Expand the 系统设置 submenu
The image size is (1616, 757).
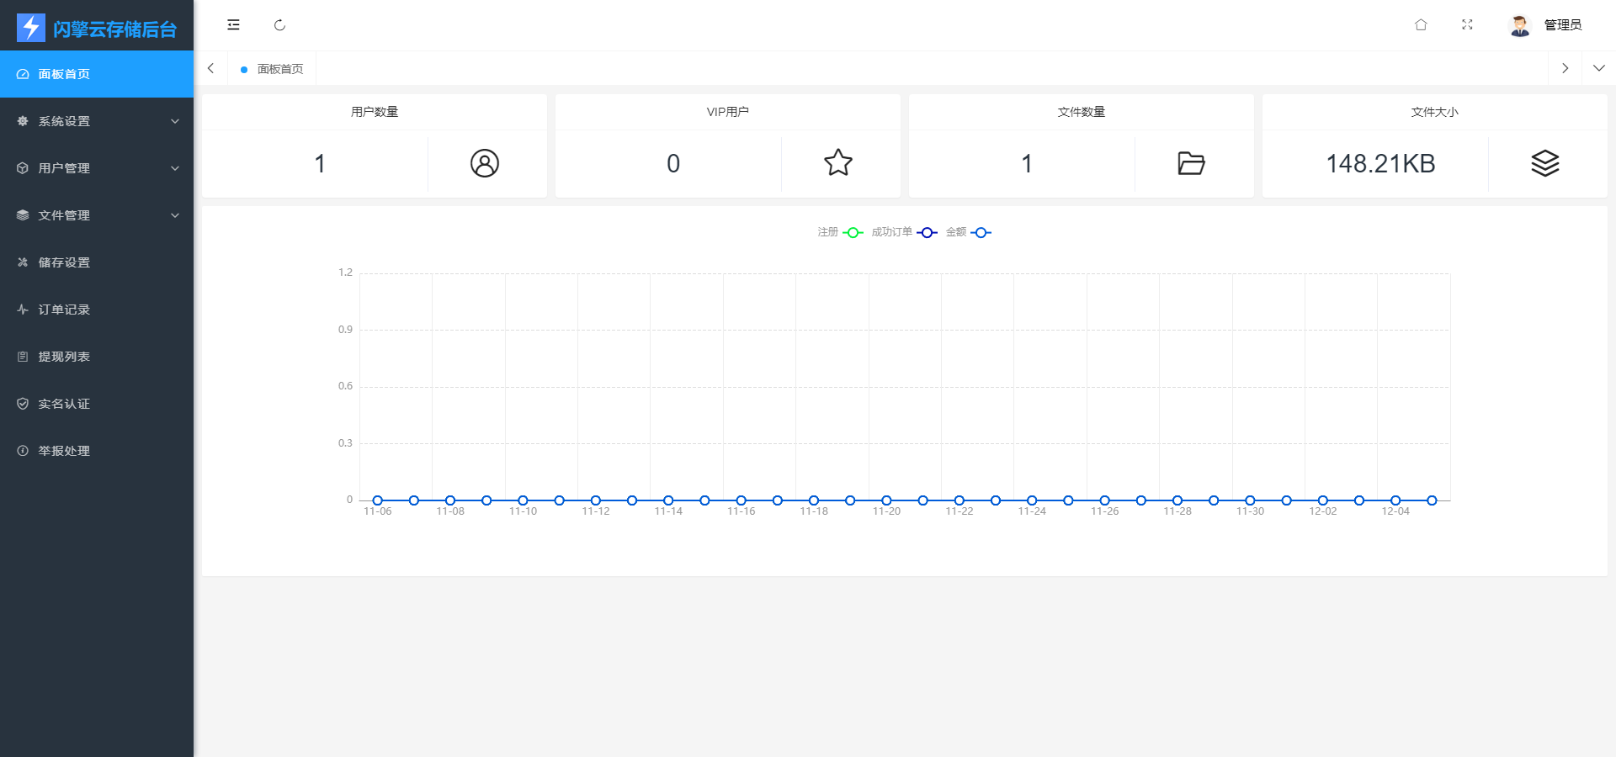coord(97,121)
